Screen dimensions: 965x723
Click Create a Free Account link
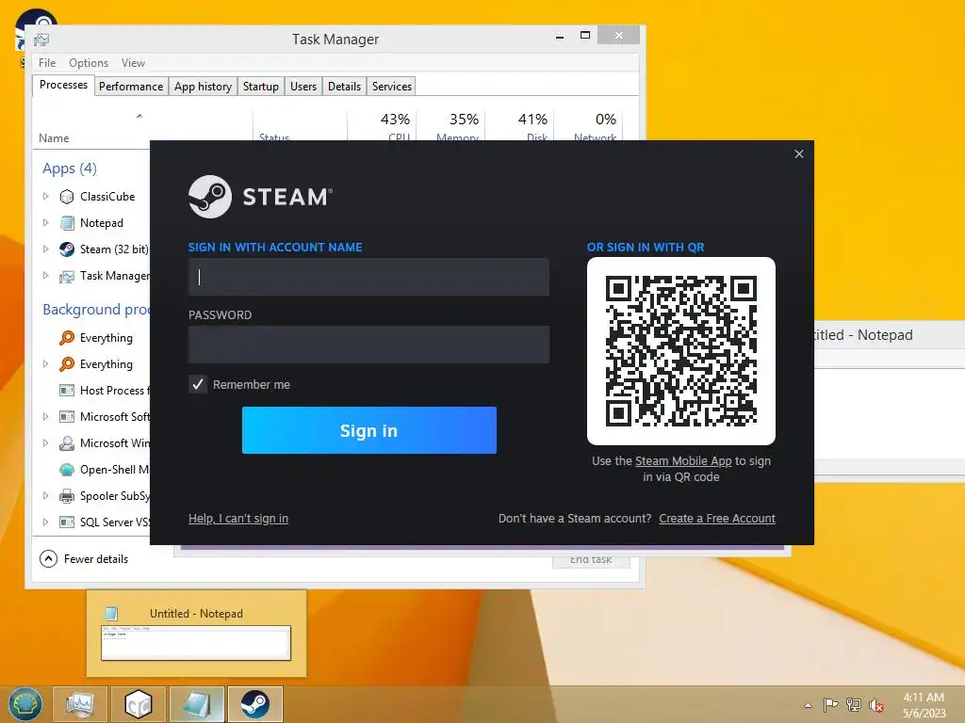coord(717,519)
